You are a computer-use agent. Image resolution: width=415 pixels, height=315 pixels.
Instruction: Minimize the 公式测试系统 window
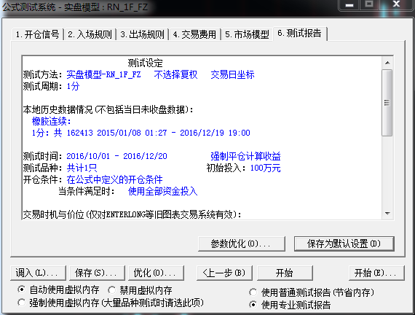[x=349, y=5]
